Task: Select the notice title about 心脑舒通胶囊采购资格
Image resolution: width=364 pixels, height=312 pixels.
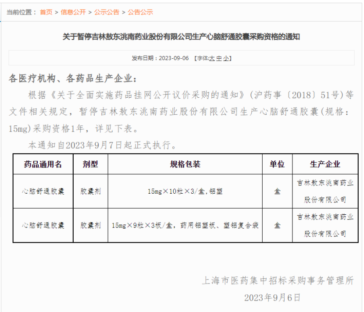Action: [x=181, y=37]
